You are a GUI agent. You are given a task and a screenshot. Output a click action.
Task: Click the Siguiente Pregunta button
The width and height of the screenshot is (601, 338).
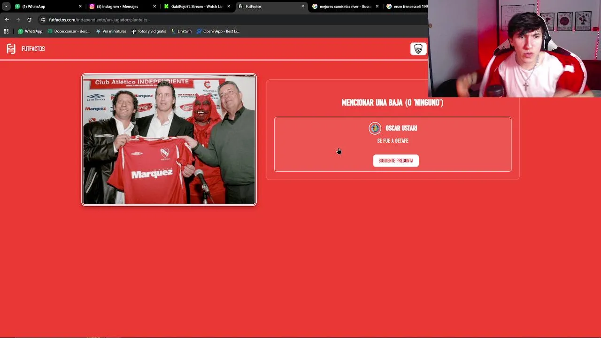[x=396, y=161]
